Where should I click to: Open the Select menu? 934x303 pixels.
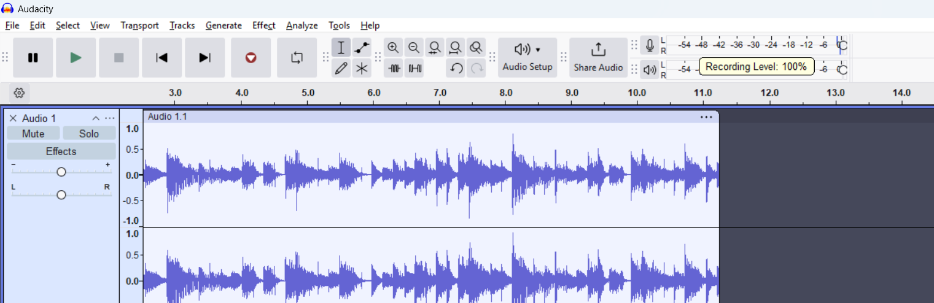click(x=68, y=25)
